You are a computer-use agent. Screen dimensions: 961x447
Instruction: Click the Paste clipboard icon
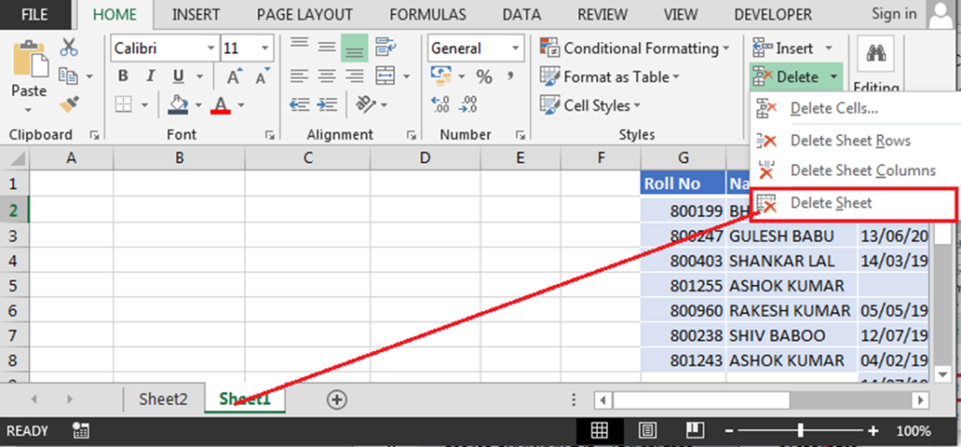[x=29, y=70]
